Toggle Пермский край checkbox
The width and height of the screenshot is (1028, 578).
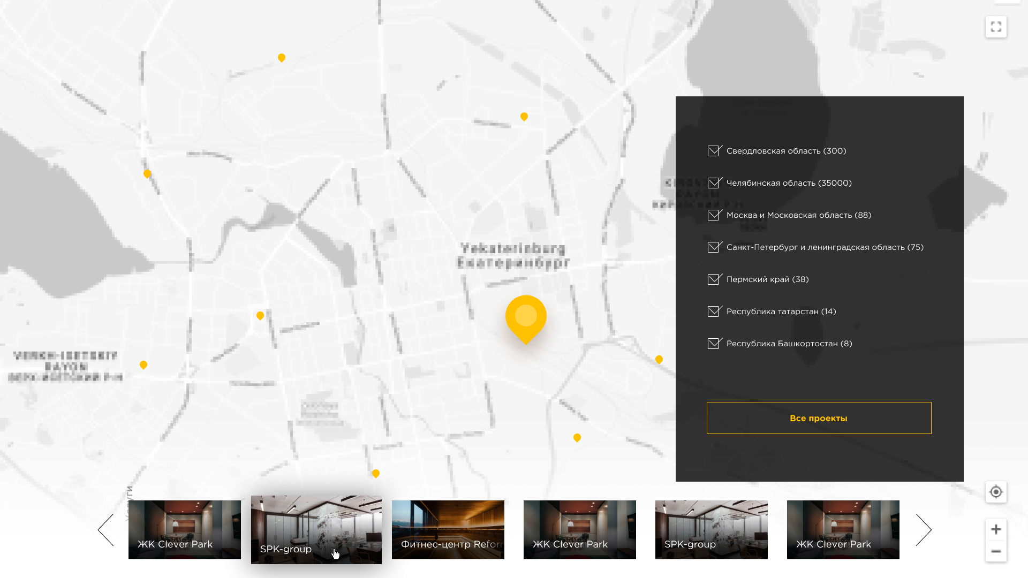pyautogui.click(x=714, y=279)
